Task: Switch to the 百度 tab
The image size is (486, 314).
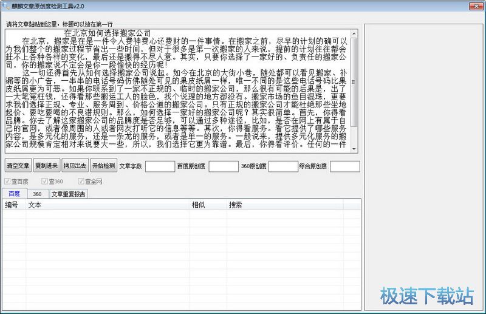Action: [x=14, y=194]
